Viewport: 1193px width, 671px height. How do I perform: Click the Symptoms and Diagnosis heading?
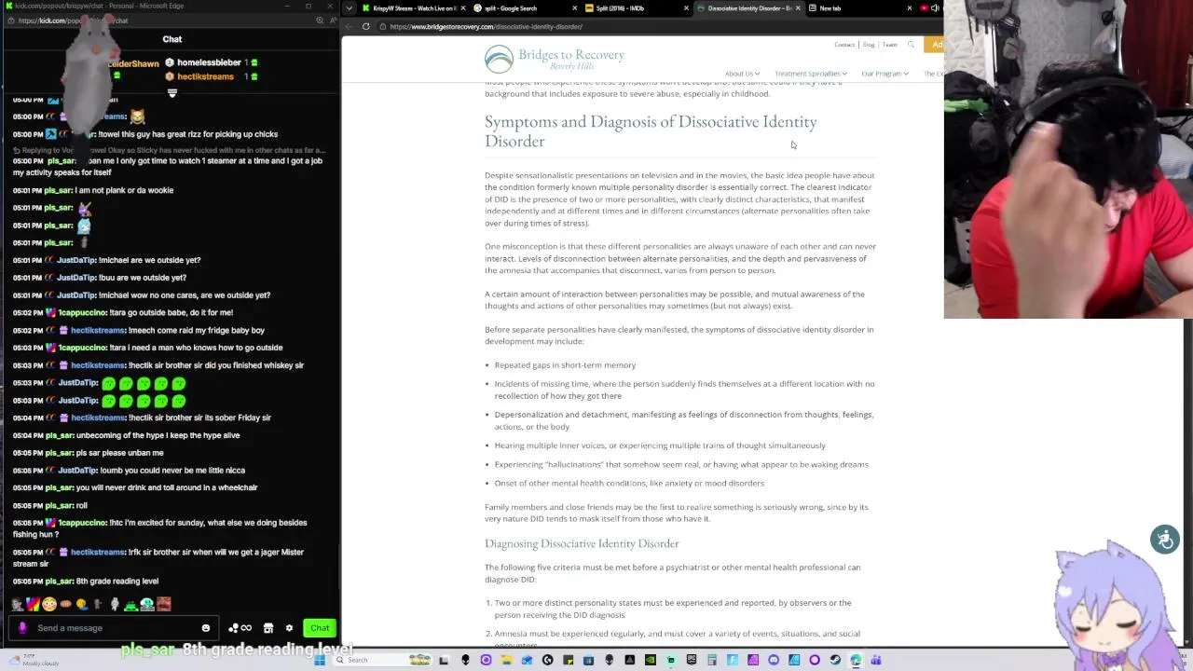[651, 130]
